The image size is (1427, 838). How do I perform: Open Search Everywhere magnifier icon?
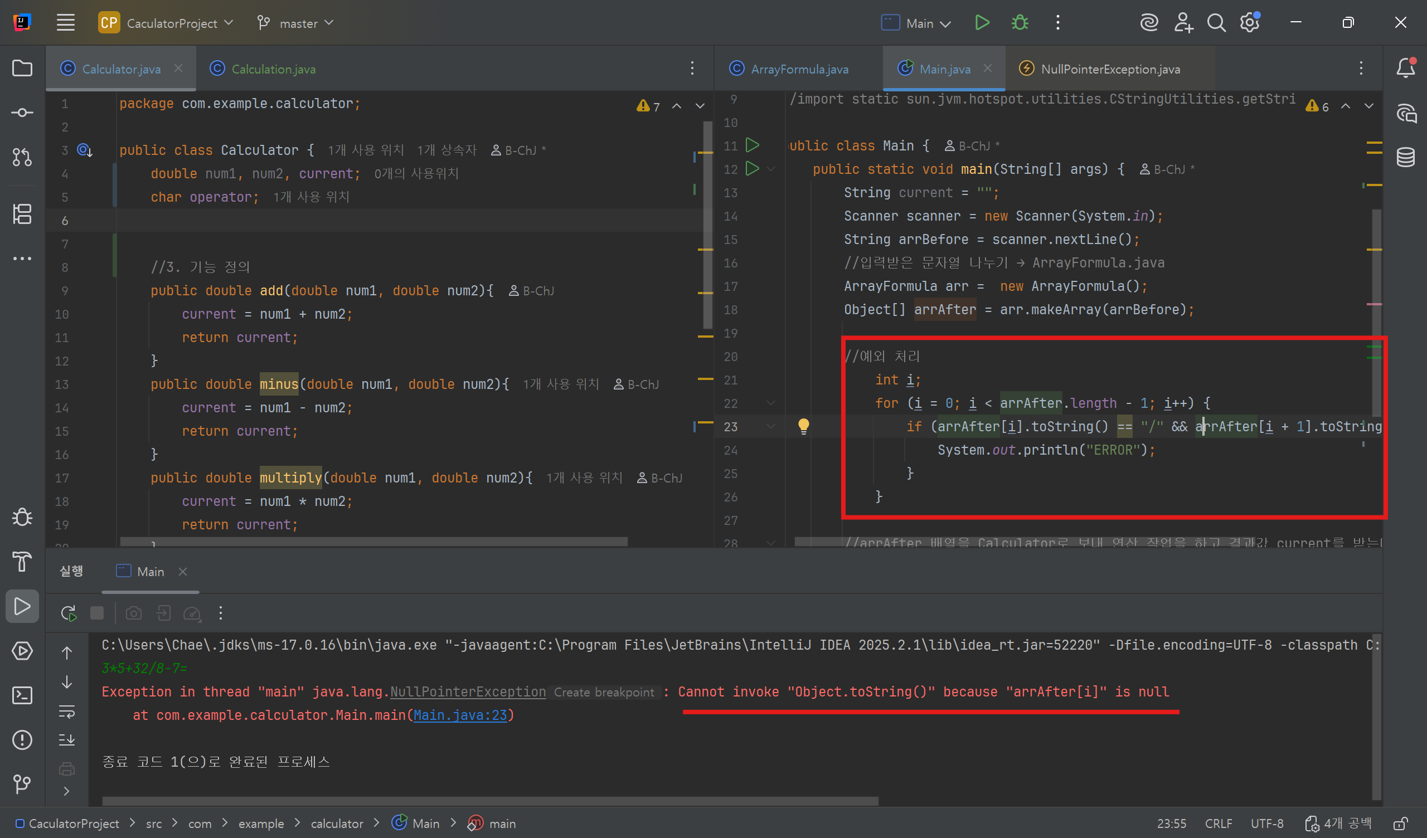(1216, 23)
